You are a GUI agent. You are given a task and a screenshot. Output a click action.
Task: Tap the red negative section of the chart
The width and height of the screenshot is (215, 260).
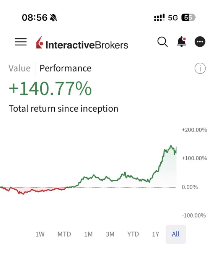33,190
